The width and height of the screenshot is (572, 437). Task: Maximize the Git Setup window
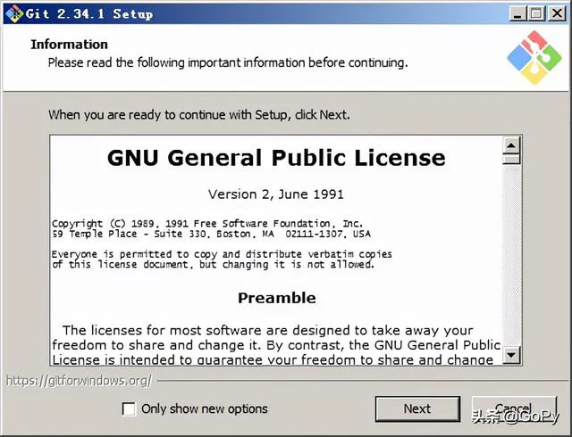click(x=536, y=14)
